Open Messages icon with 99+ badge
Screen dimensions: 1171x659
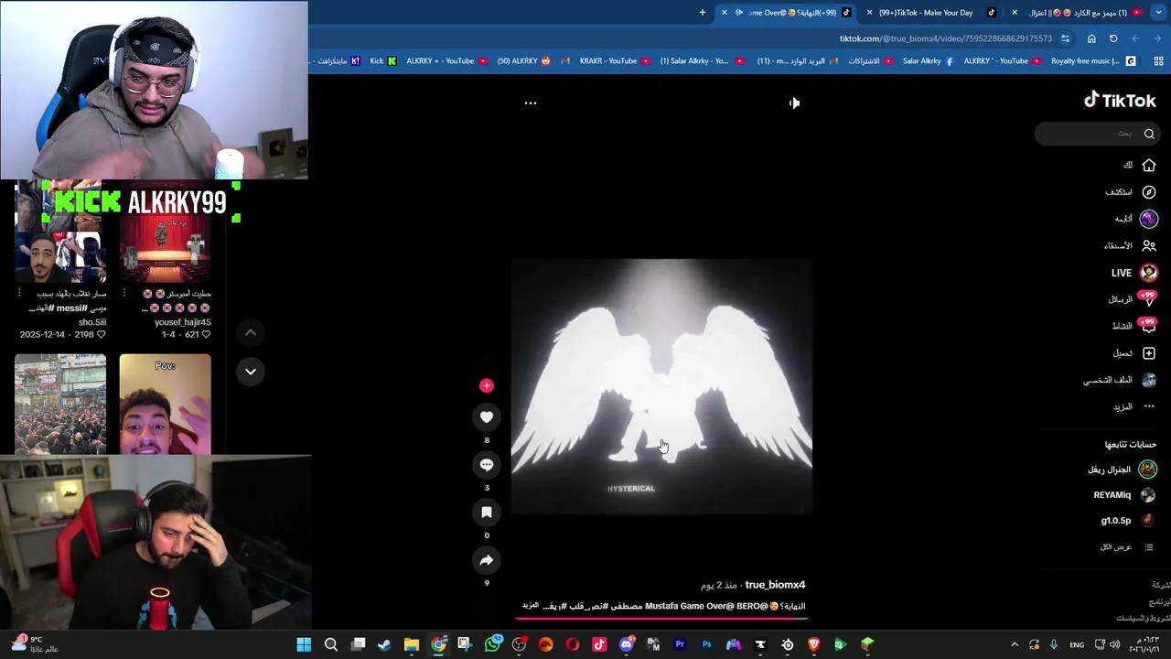click(x=1148, y=299)
